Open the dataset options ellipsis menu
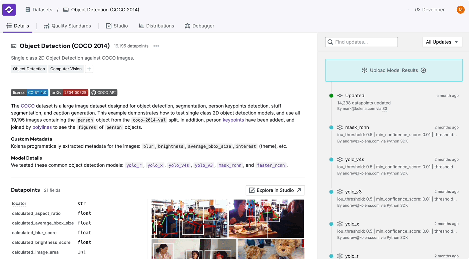 pyautogui.click(x=156, y=46)
